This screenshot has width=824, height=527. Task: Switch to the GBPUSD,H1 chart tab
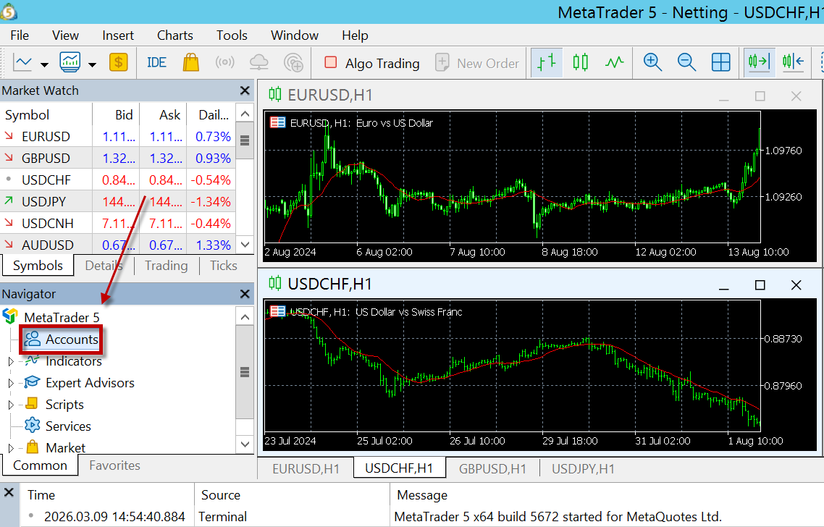coord(492,468)
